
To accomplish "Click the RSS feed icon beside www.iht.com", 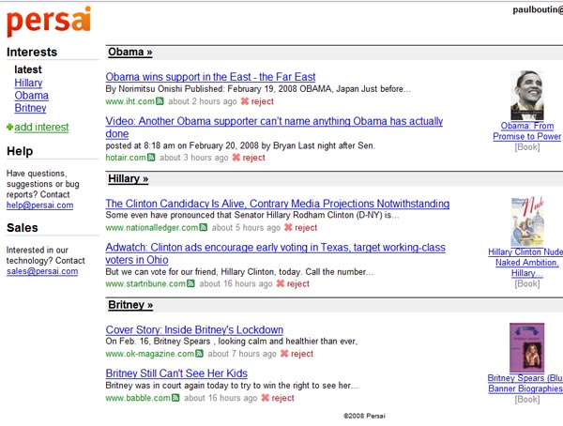I will [160, 101].
